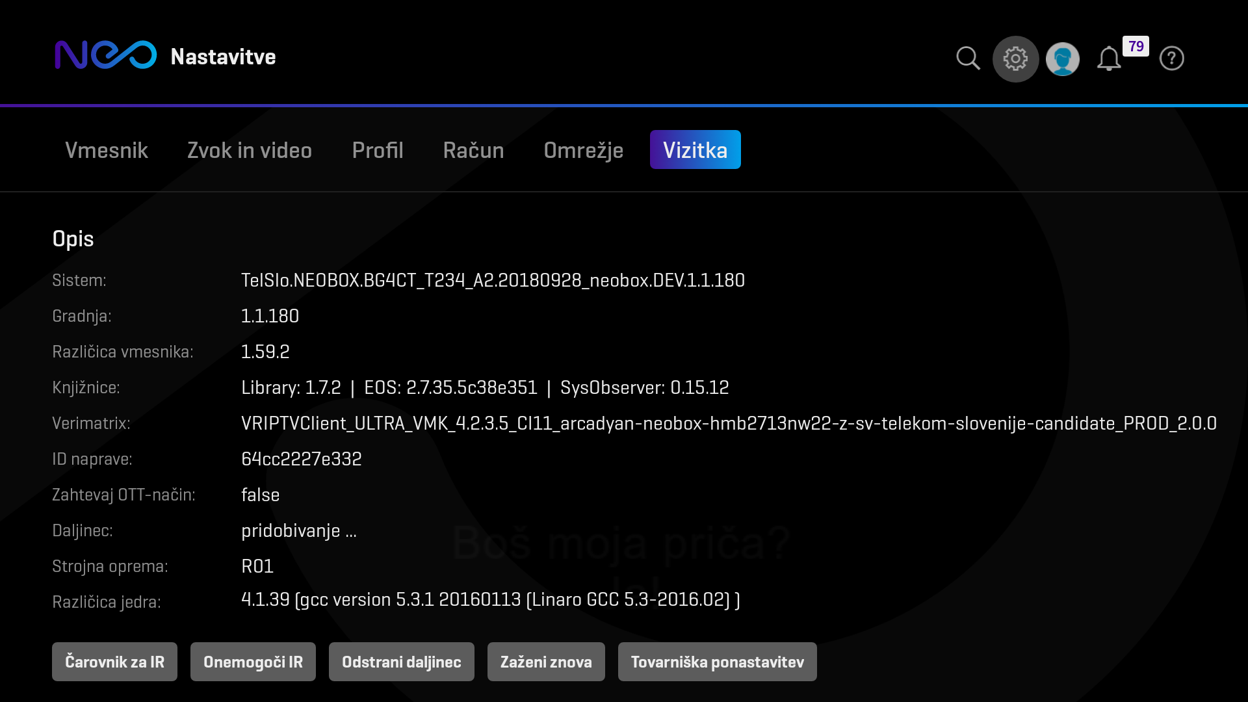The height and width of the screenshot is (702, 1248).
Task: Open the help question mark icon
Action: 1171,58
